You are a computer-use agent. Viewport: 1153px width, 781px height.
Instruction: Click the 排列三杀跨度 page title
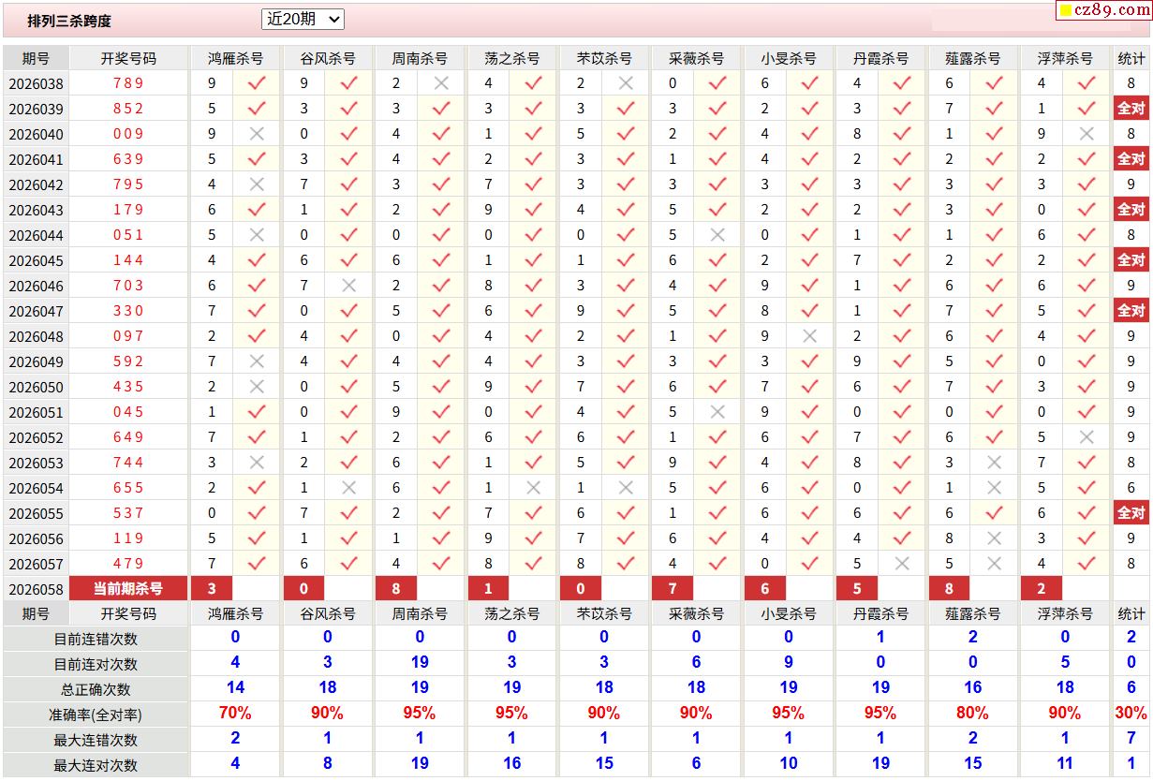click(x=69, y=21)
